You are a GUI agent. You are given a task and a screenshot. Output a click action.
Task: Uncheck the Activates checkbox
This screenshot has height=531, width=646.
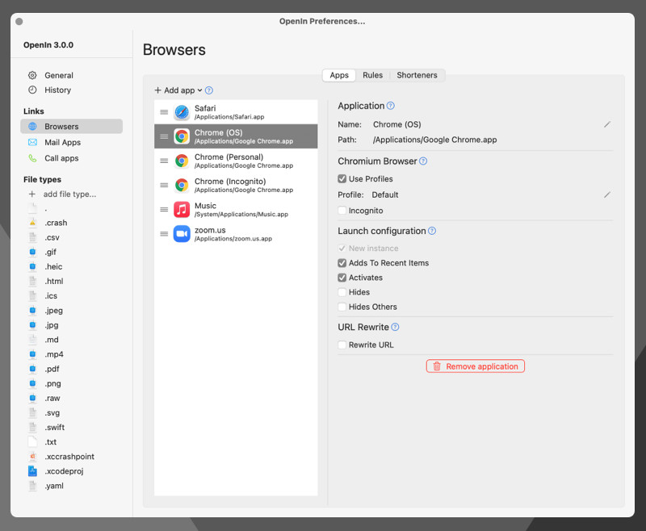coord(342,278)
